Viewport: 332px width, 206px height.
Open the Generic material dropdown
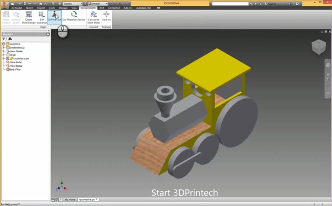coord(73,4)
